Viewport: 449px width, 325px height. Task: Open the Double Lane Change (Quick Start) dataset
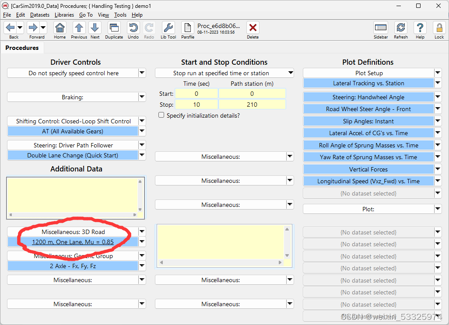(x=74, y=154)
